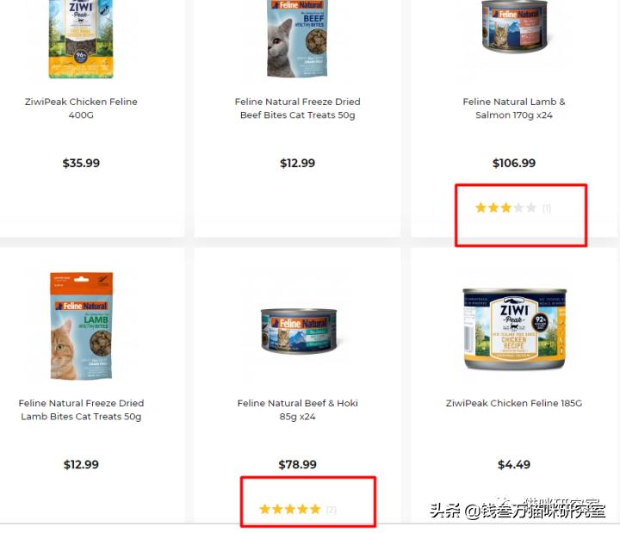The height and width of the screenshot is (533, 620).
Task: Open the Feline Natural Beef & Hoki 85g x24 title
Action: (x=297, y=410)
